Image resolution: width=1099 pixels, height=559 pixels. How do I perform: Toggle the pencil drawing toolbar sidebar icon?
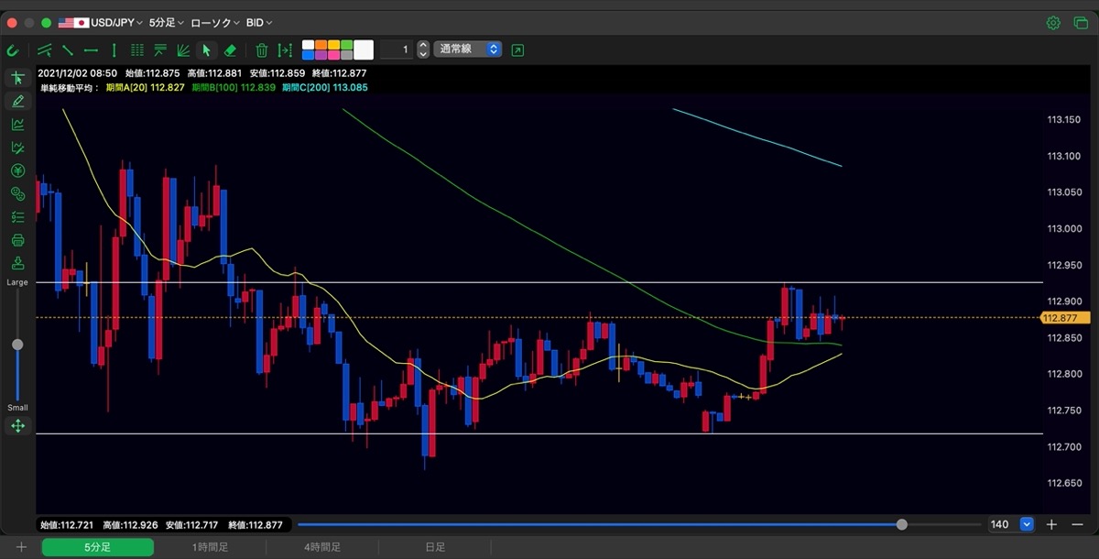(17, 101)
